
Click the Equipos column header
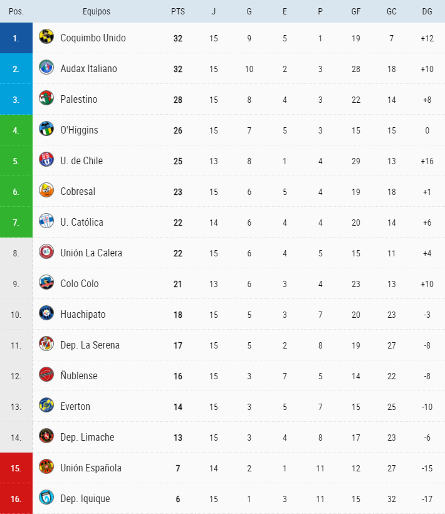click(x=96, y=11)
